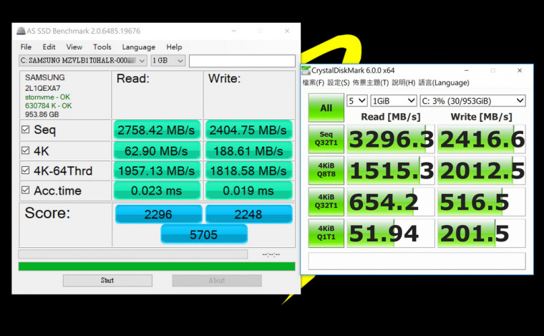Toggle the 4K test checkbox in AS SSD

(x=25, y=150)
